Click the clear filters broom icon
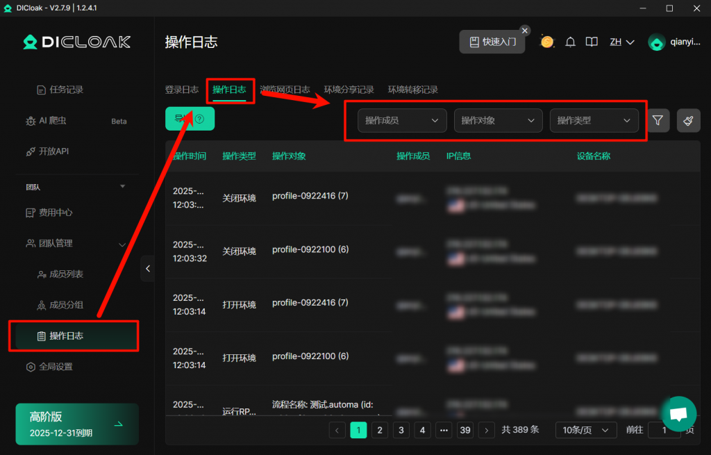The image size is (711, 455). point(688,120)
